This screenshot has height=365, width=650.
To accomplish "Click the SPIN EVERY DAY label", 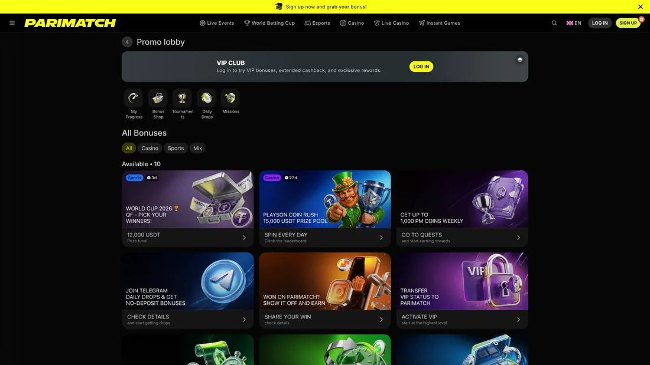I will click(x=286, y=235).
